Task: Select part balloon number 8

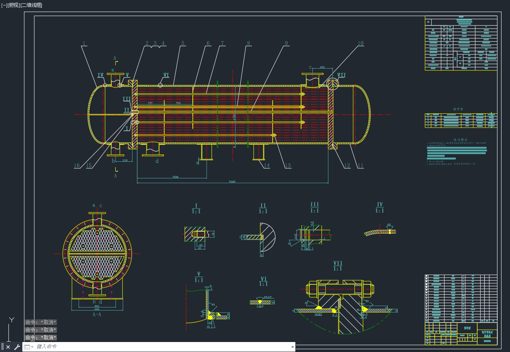Action: (248, 43)
